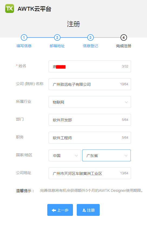Click into the 职务 field 软件工程师
Image resolution: width=147 pixels, height=228 pixels.
tap(90, 138)
